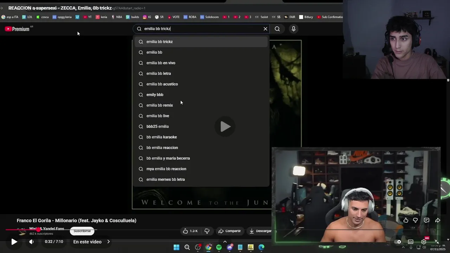This screenshot has width=450, height=253.
Task: Open the IG Instagram bookmark
Action: coord(147,17)
